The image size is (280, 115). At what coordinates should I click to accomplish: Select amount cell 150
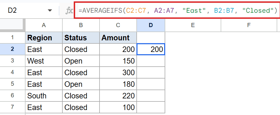[x=118, y=61]
